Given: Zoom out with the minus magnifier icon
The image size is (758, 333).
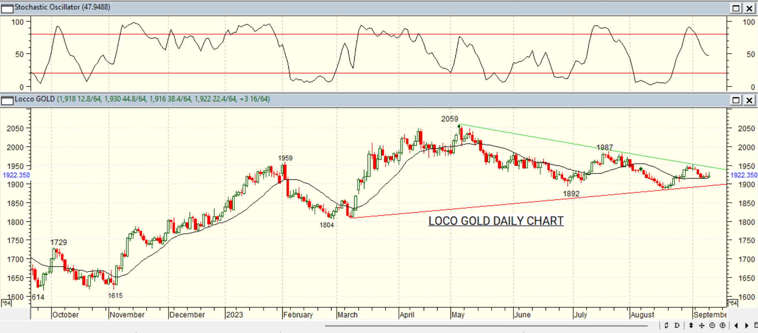Looking at the screenshot, I should click(712, 325).
